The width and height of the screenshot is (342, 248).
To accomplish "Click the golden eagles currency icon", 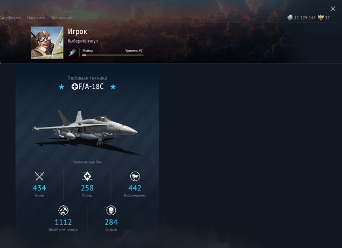I will 320,18.
